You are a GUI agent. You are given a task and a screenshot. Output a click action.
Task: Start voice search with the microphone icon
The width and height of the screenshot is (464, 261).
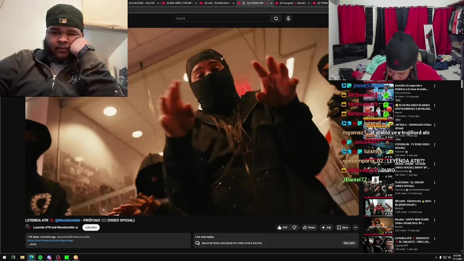pyautogui.click(x=288, y=18)
